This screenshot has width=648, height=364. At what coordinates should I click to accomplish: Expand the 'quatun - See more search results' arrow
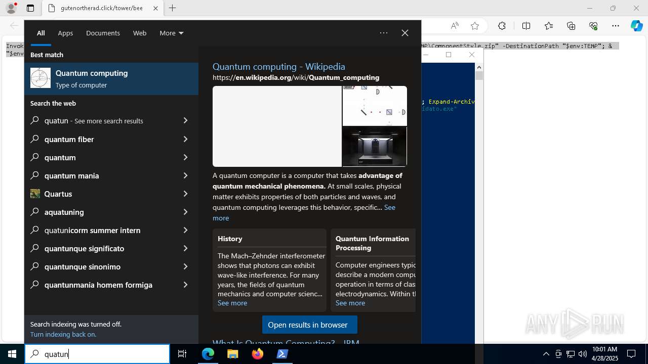click(x=185, y=121)
